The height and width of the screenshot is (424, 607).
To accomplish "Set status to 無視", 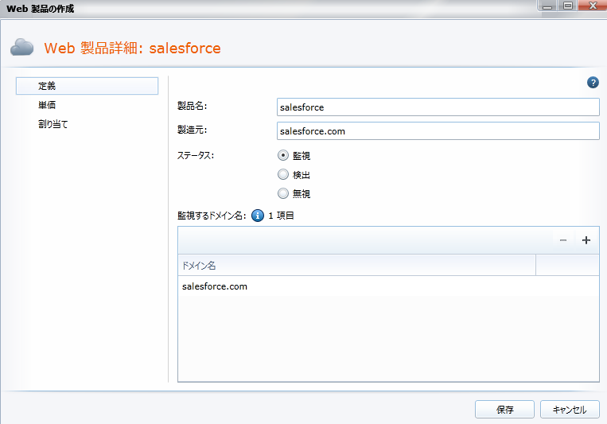I will [x=283, y=193].
